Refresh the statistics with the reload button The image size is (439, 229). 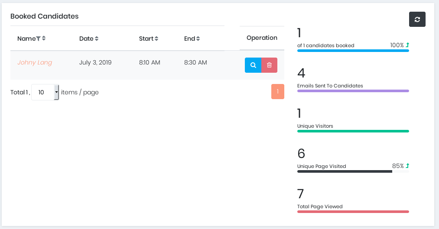pyautogui.click(x=417, y=19)
